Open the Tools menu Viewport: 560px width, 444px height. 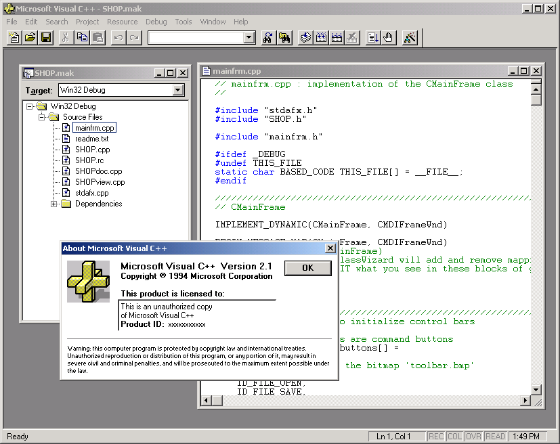tap(184, 22)
